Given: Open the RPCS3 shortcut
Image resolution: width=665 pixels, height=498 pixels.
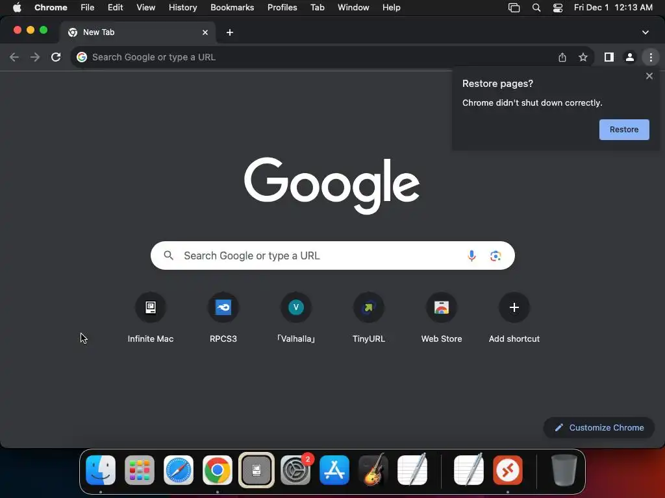Looking at the screenshot, I should tap(223, 318).
